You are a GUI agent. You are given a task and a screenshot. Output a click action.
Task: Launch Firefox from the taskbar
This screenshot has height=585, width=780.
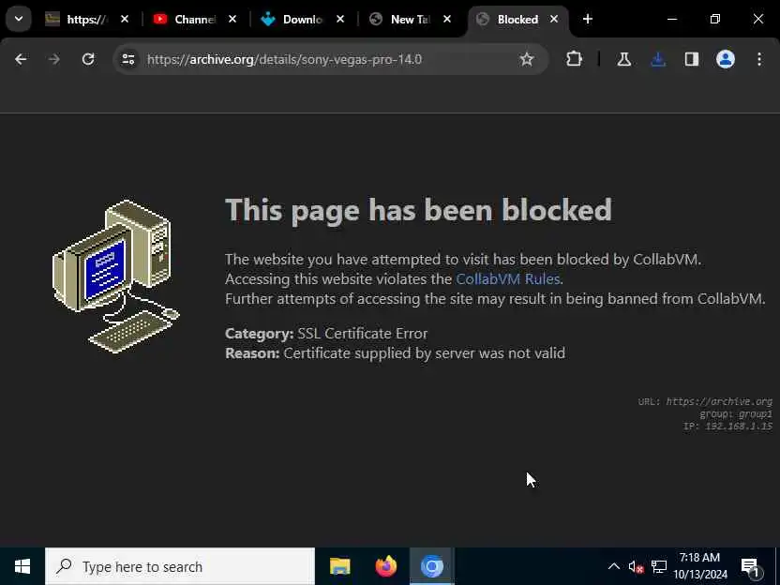[x=386, y=566]
